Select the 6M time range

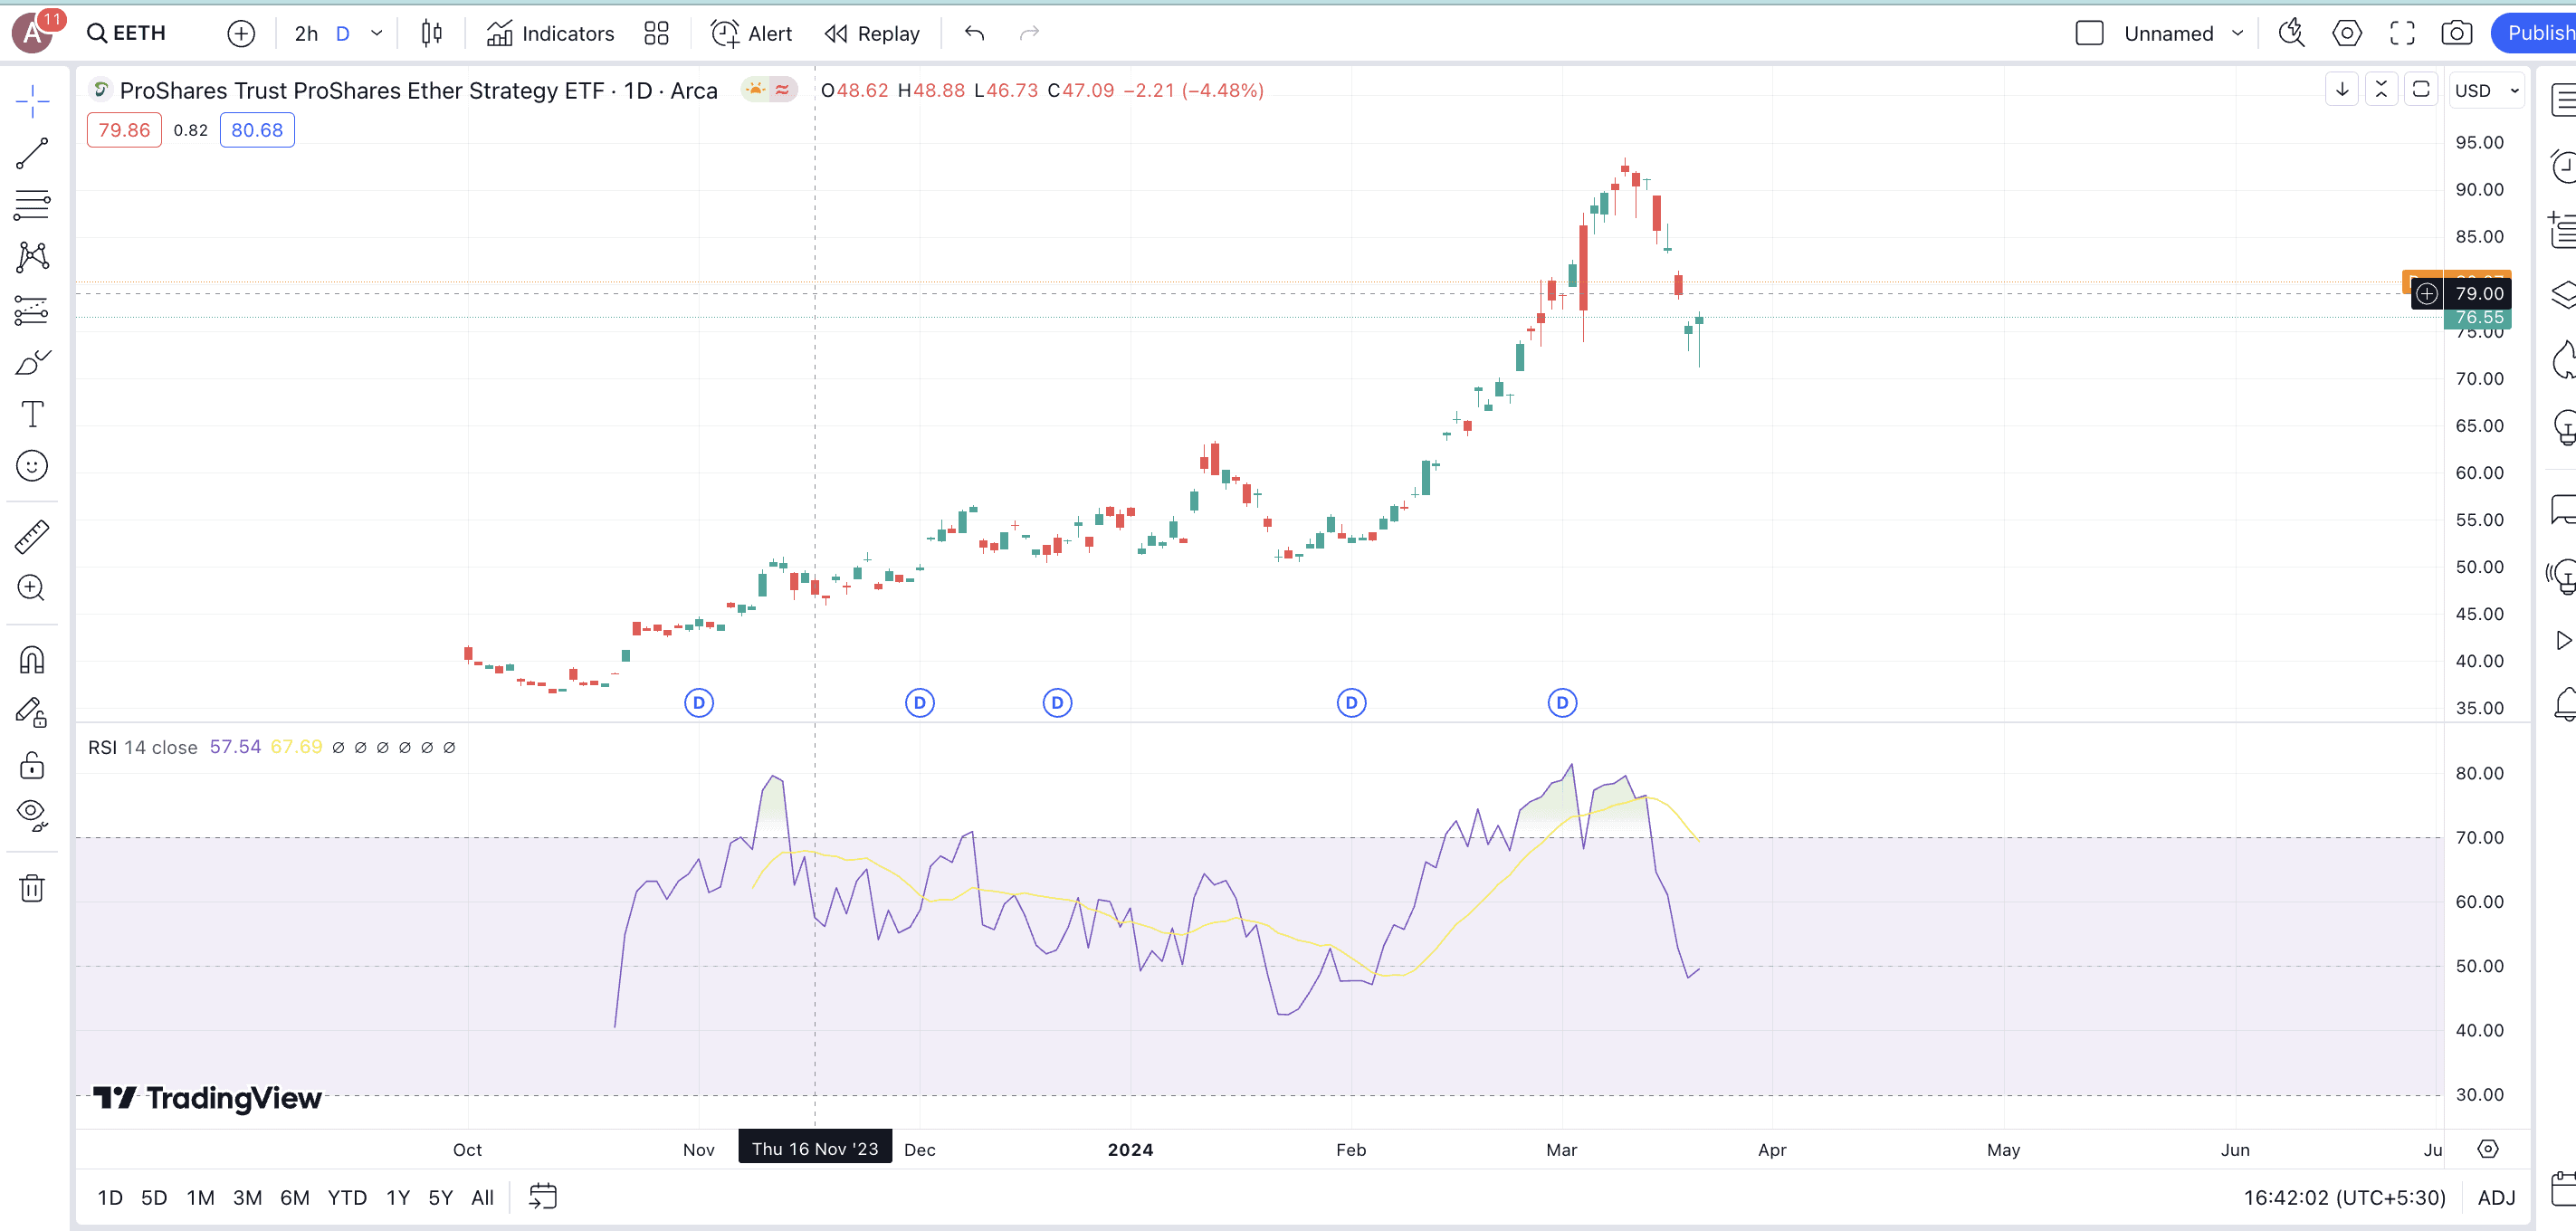click(294, 1197)
